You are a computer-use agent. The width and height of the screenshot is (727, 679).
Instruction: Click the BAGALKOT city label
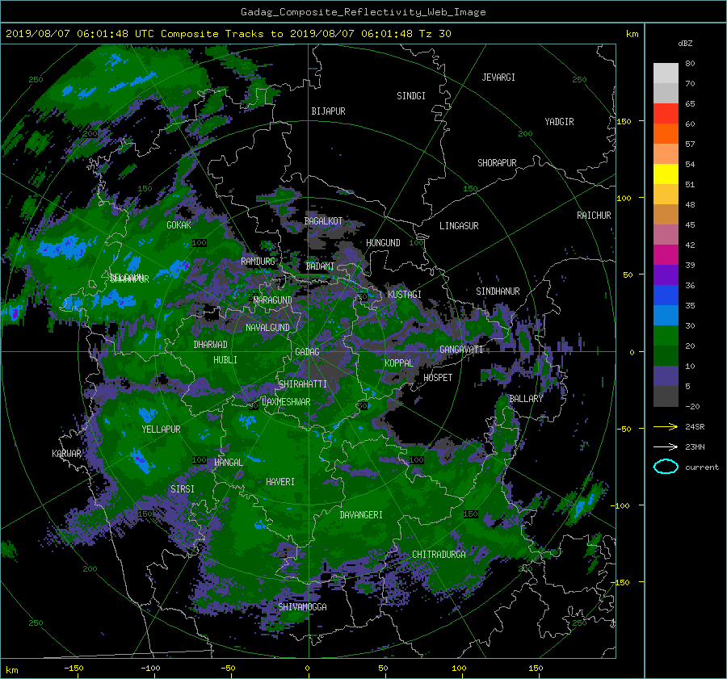tap(323, 221)
